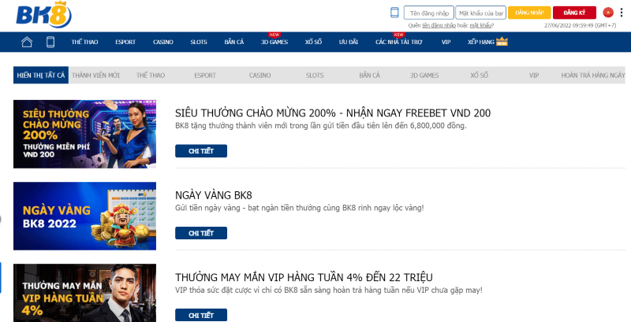Viewport: 631px width, 322px height.
Task: Open Xếp Hạng ranking menu item
Action: click(x=481, y=42)
